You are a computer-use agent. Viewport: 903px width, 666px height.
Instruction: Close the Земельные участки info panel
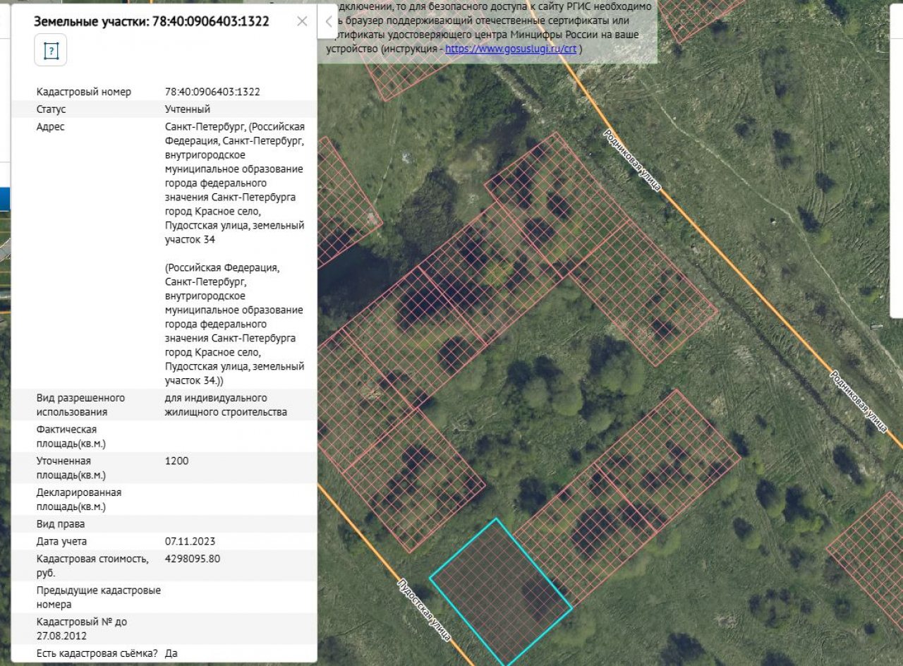[x=302, y=21]
